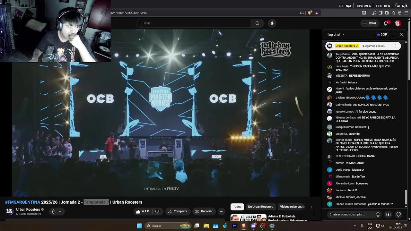Send a heart reaction in chat

398,214
